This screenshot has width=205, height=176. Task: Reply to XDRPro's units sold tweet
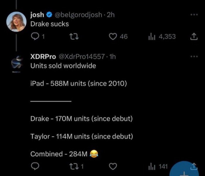point(35,167)
